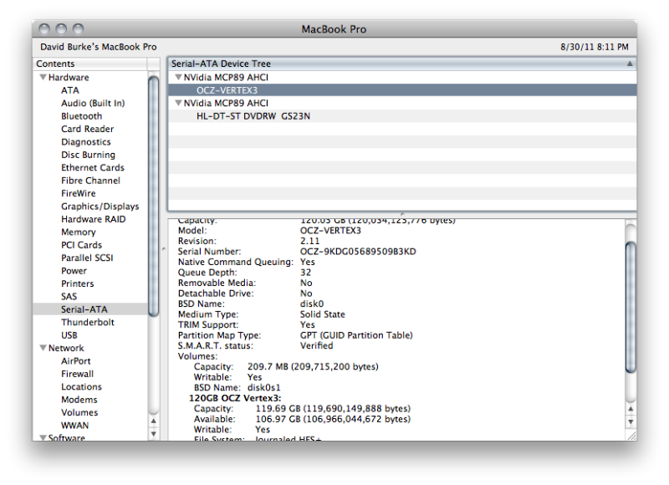Click details pane scrollbar down arrow

click(x=631, y=422)
